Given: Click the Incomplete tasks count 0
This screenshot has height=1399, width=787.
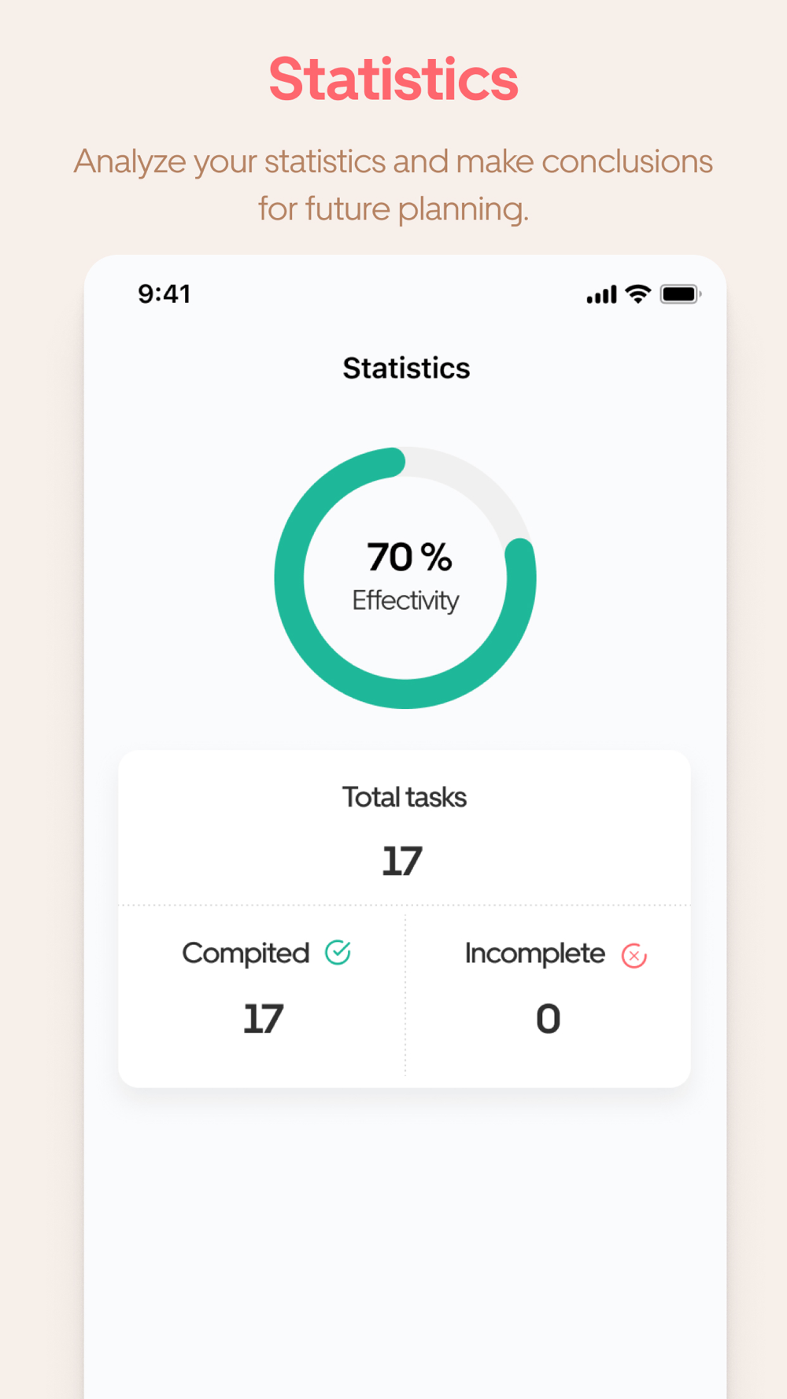Looking at the screenshot, I should pyautogui.click(x=549, y=1019).
